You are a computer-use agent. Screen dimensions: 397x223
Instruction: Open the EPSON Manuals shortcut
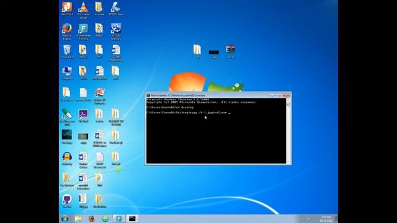(x=116, y=32)
